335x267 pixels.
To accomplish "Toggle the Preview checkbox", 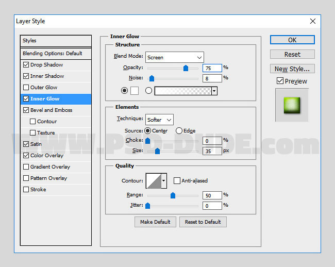I will [280, 81].
